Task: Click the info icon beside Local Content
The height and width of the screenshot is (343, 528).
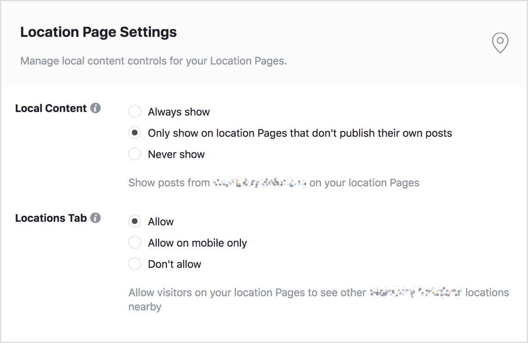Action: click(96, 108)
